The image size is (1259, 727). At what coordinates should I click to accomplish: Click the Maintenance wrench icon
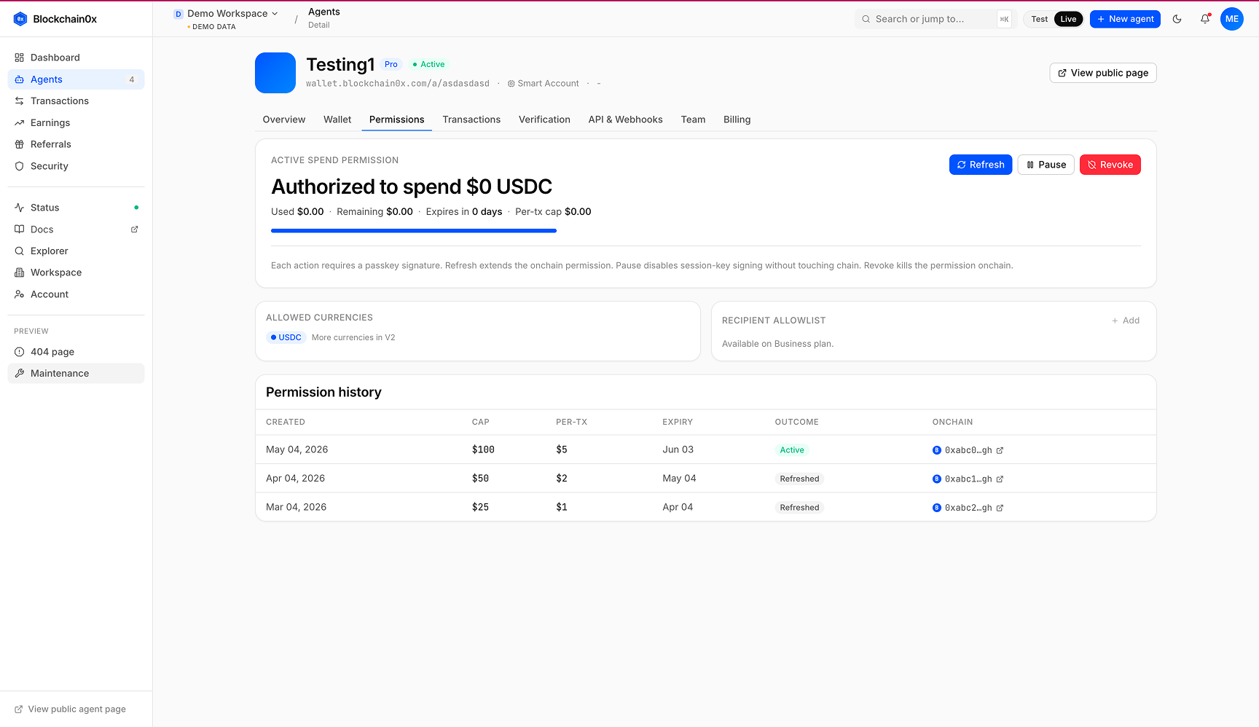(20, 374)
